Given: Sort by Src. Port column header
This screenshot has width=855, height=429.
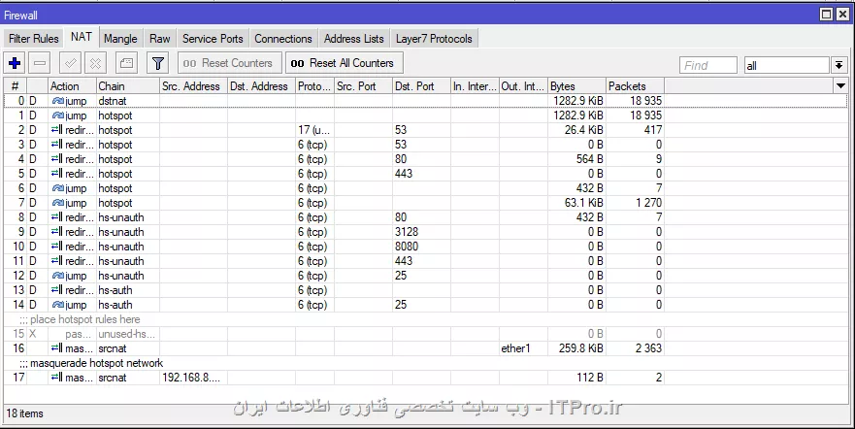Looking at the screenshot, I should [363, 86].
